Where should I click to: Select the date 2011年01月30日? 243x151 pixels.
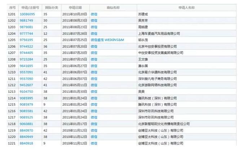click(x=75, y=92)
